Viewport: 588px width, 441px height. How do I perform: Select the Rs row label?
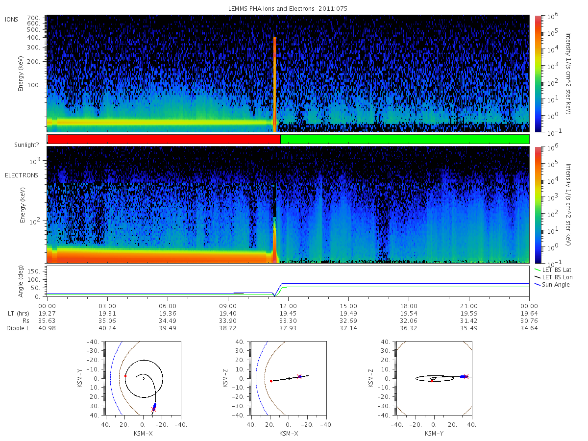(26, 321)
